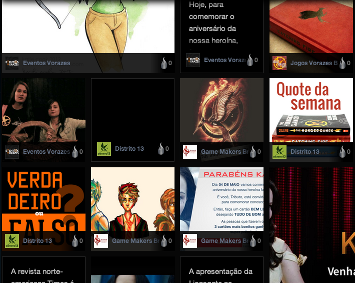Click green Distrito 13 avatar on the black card
This screenshot has width=355, height=283.
click(x=104, y=149)
